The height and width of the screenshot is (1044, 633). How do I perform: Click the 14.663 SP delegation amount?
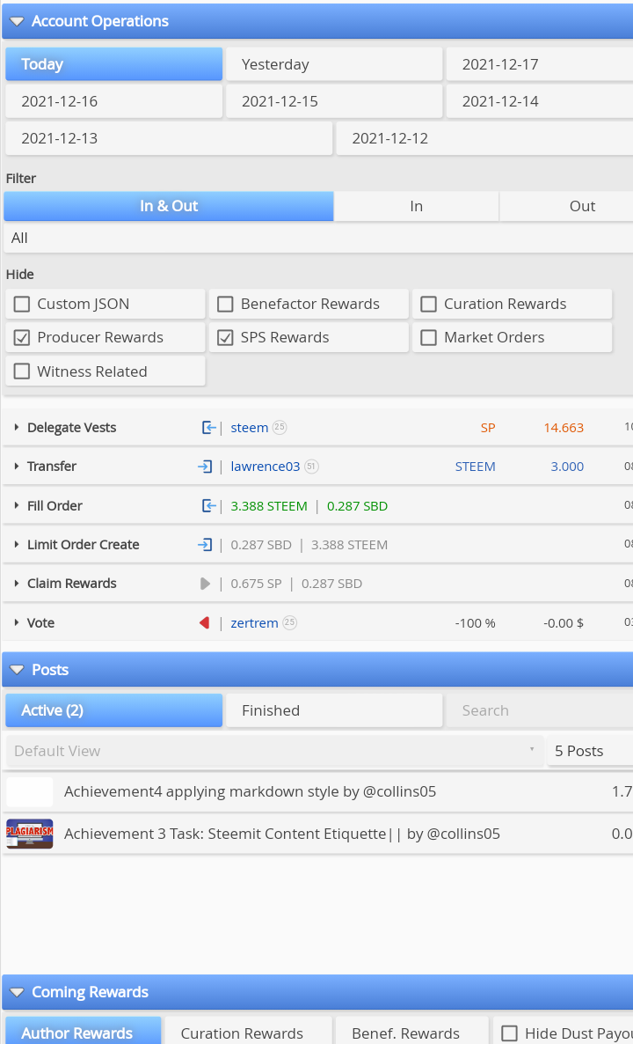click(x=564, y=428)
